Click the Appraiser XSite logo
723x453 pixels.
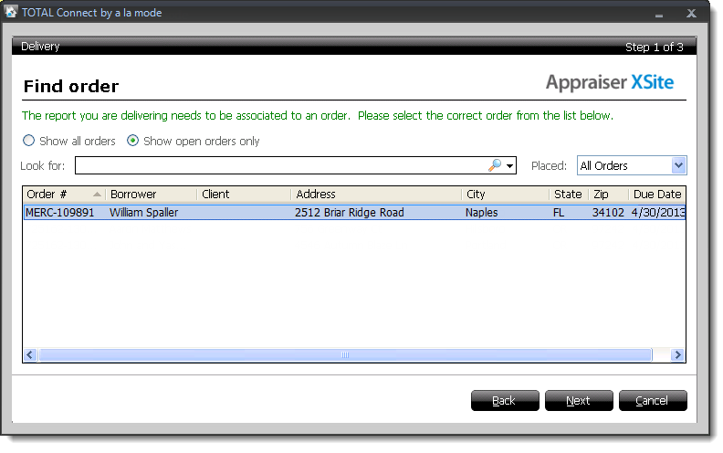pos(609,83)
